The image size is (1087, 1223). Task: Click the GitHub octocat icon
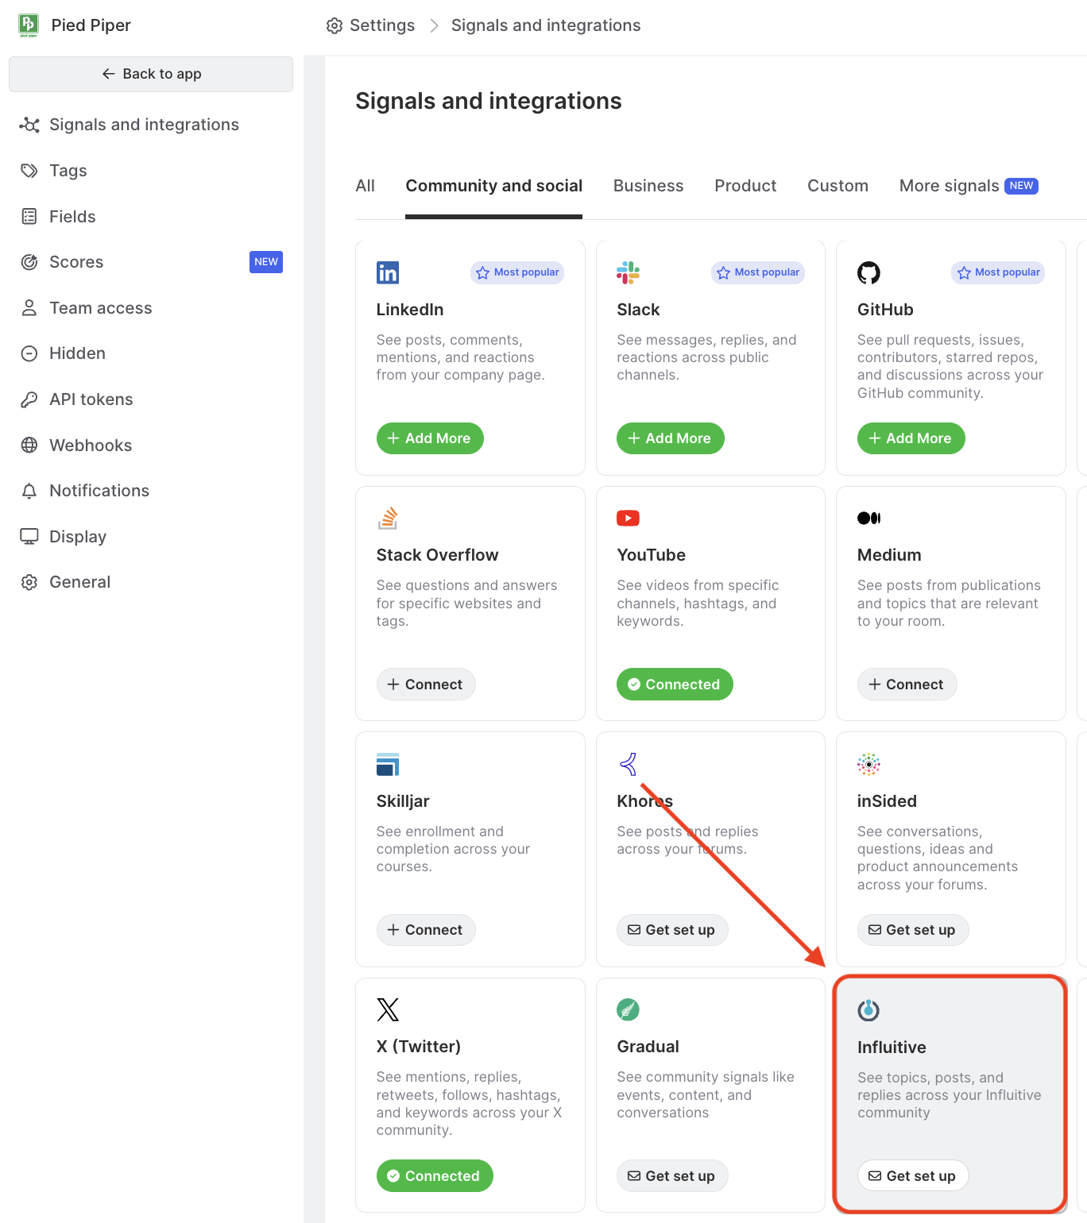868,272
